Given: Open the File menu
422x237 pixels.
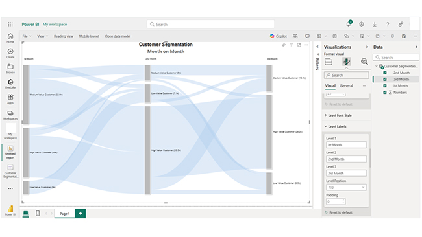Looking at the screenshot, I should tap(27, 36).
